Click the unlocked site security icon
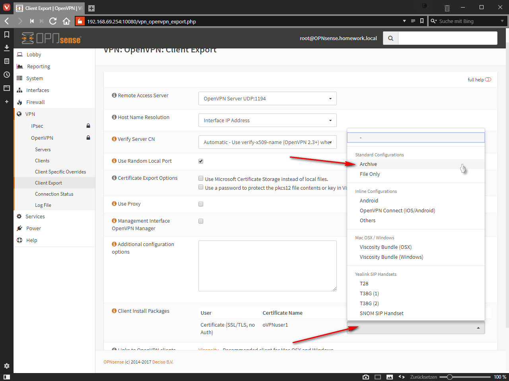 click(80, 21)
